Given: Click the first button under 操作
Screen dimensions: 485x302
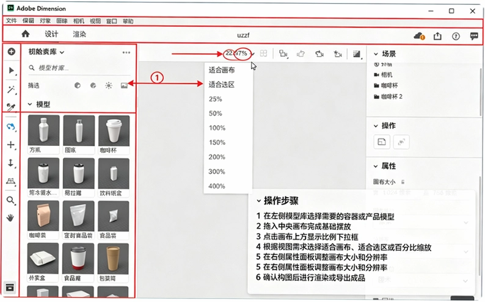Looking at the screenshot, I should (382, 142).
